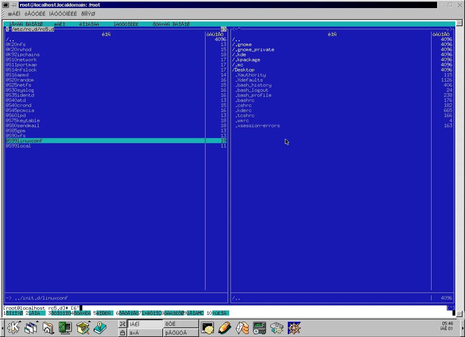Image resolution: width=465 pixels, height=337 pixels.
Task: Click the command line prompt input
Action: pyautogui.click(x=224, y=308)
